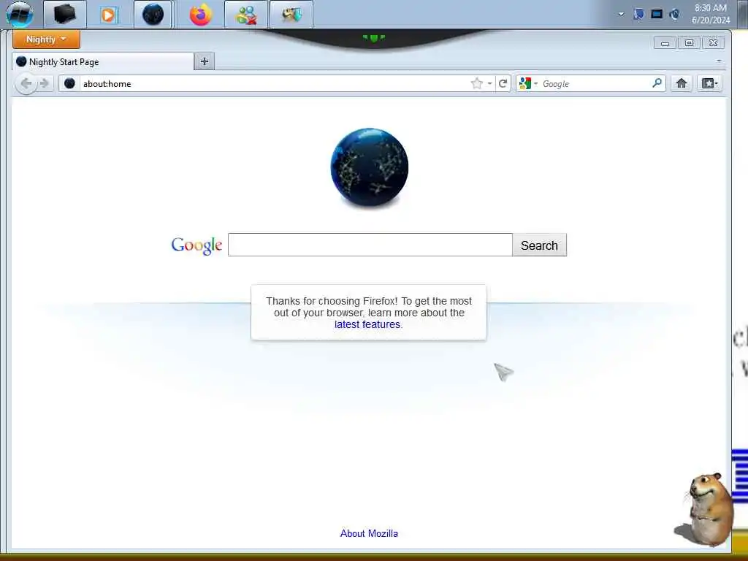Open the volume speaker tray icon
748x561 pixels.
(x=674, y=14)
